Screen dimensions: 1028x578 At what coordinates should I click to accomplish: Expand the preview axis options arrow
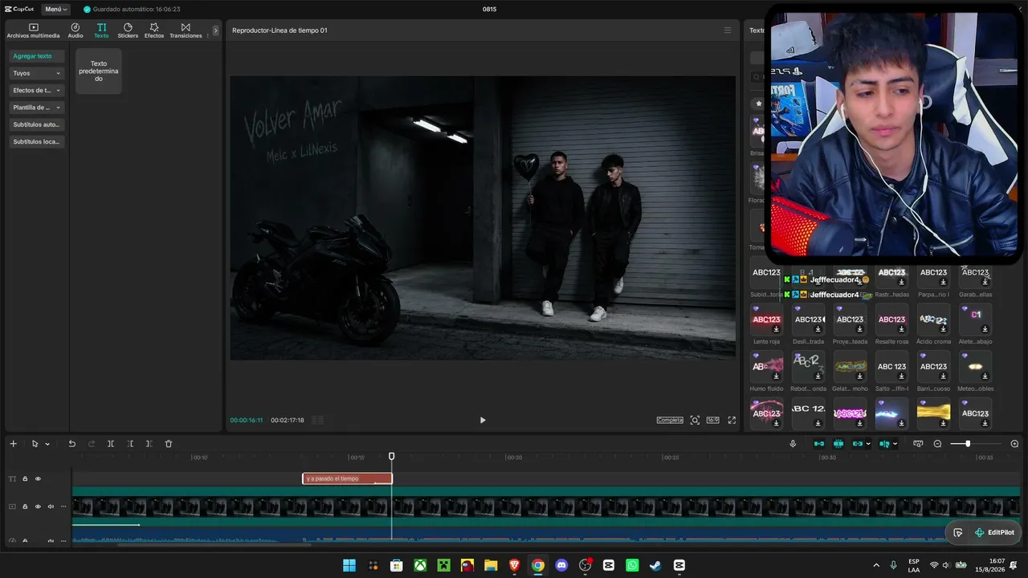pos(895,444)
